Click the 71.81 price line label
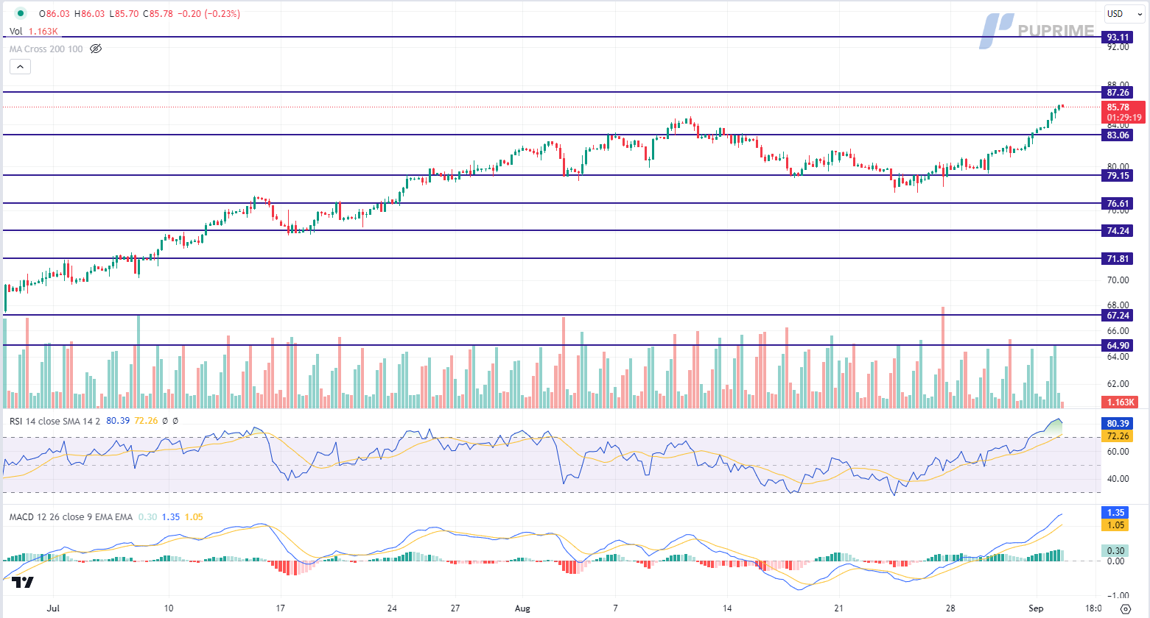 1118,259
